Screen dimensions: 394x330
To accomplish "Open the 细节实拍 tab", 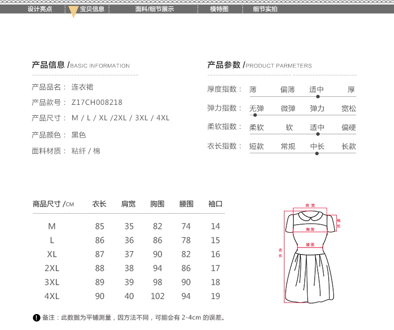I will (265, 9).
